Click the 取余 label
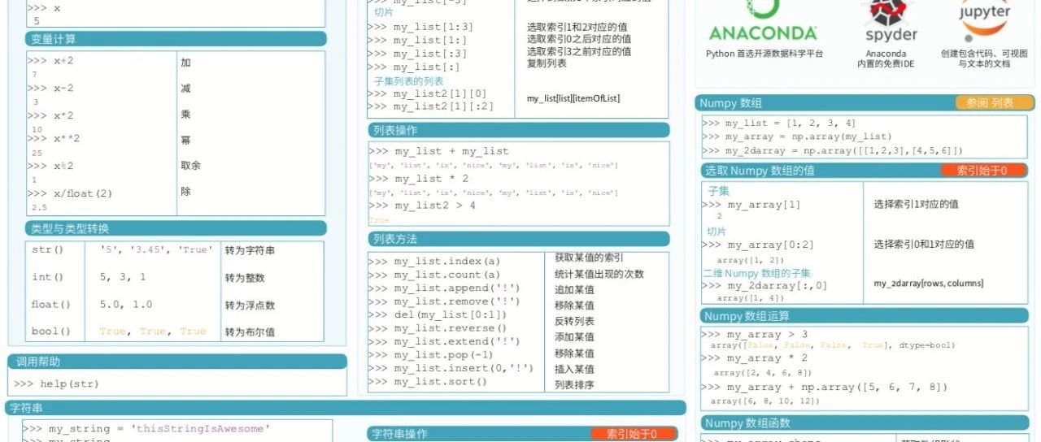Screen dimensions: 1041x442 190,165
